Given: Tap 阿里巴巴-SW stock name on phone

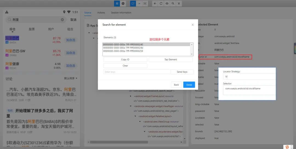Looking at the screenshot, I should (x=15, y=51).
